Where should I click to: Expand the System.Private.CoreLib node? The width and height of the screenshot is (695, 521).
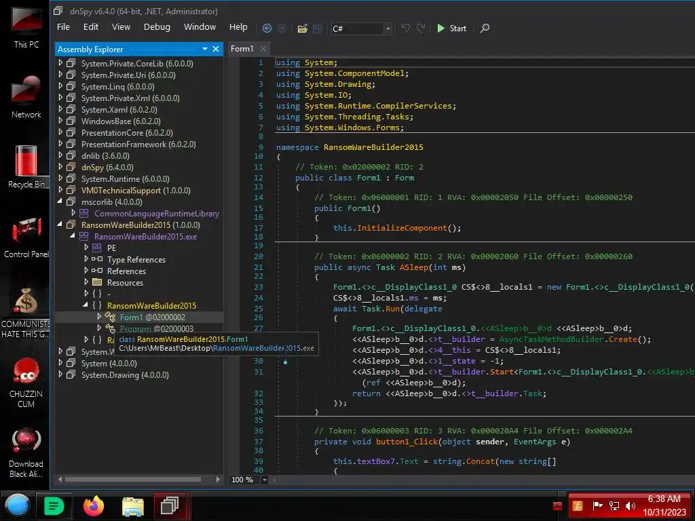60,63
